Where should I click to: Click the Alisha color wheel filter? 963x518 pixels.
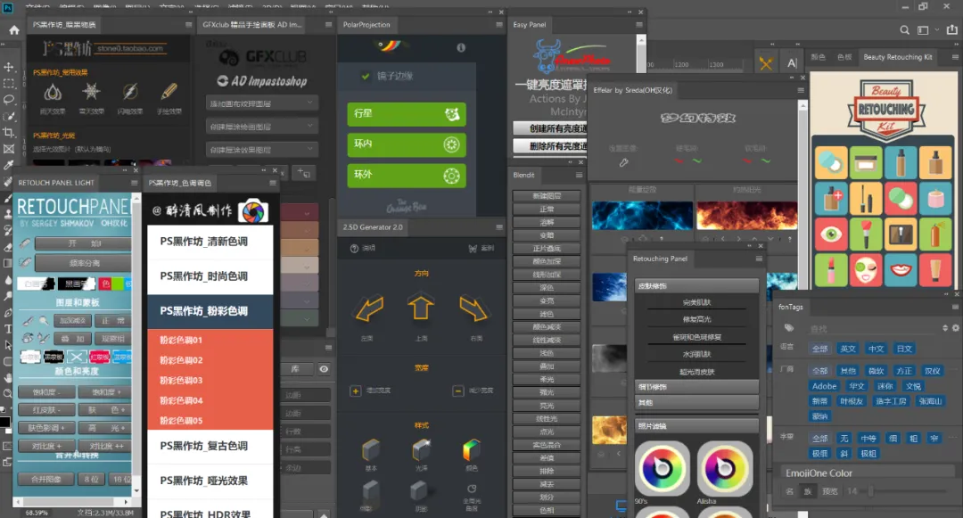click(725, 468)
